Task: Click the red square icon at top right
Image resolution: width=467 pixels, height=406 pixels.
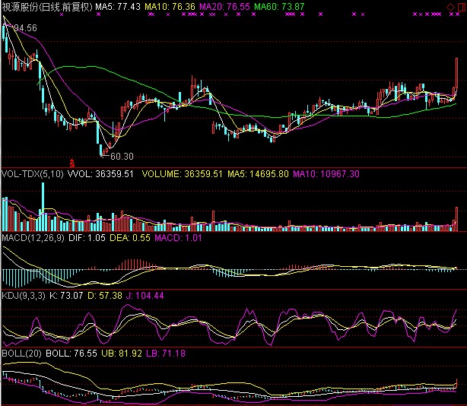Action: point(460,6)
